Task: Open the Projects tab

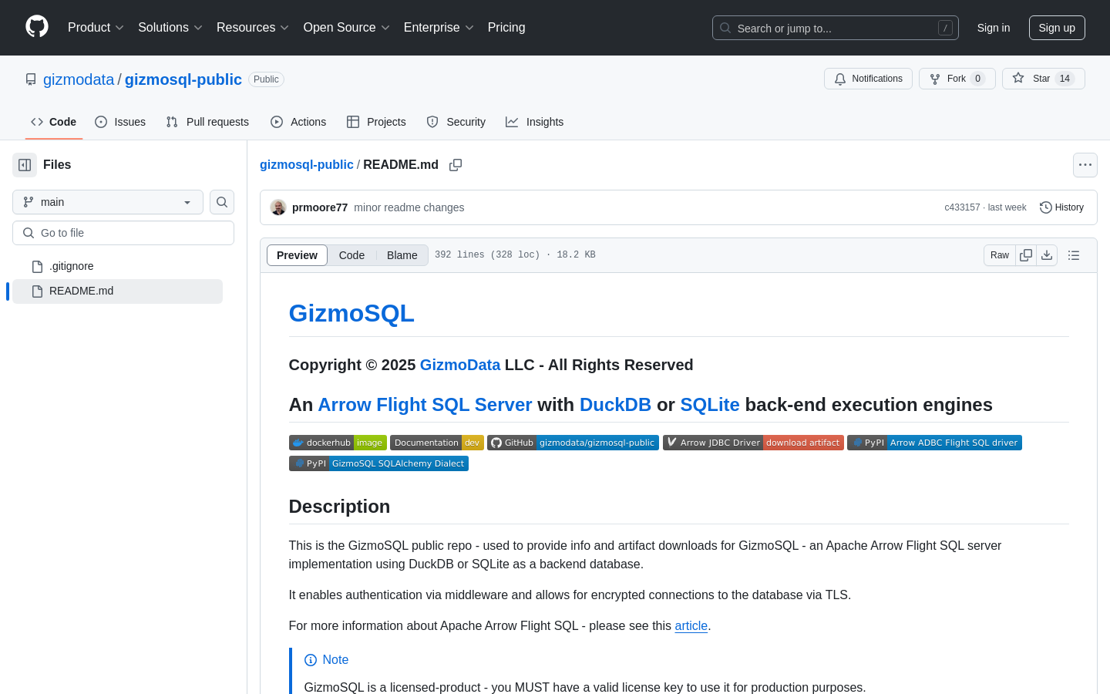Action: click(x=376, y=122)
